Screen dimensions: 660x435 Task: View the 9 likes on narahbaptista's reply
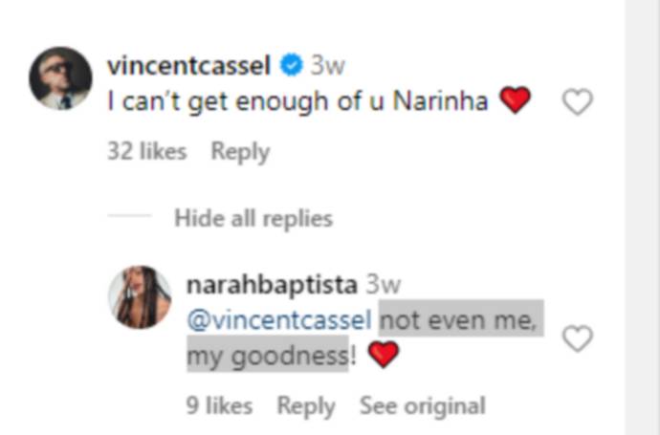[x=219, y=405]
